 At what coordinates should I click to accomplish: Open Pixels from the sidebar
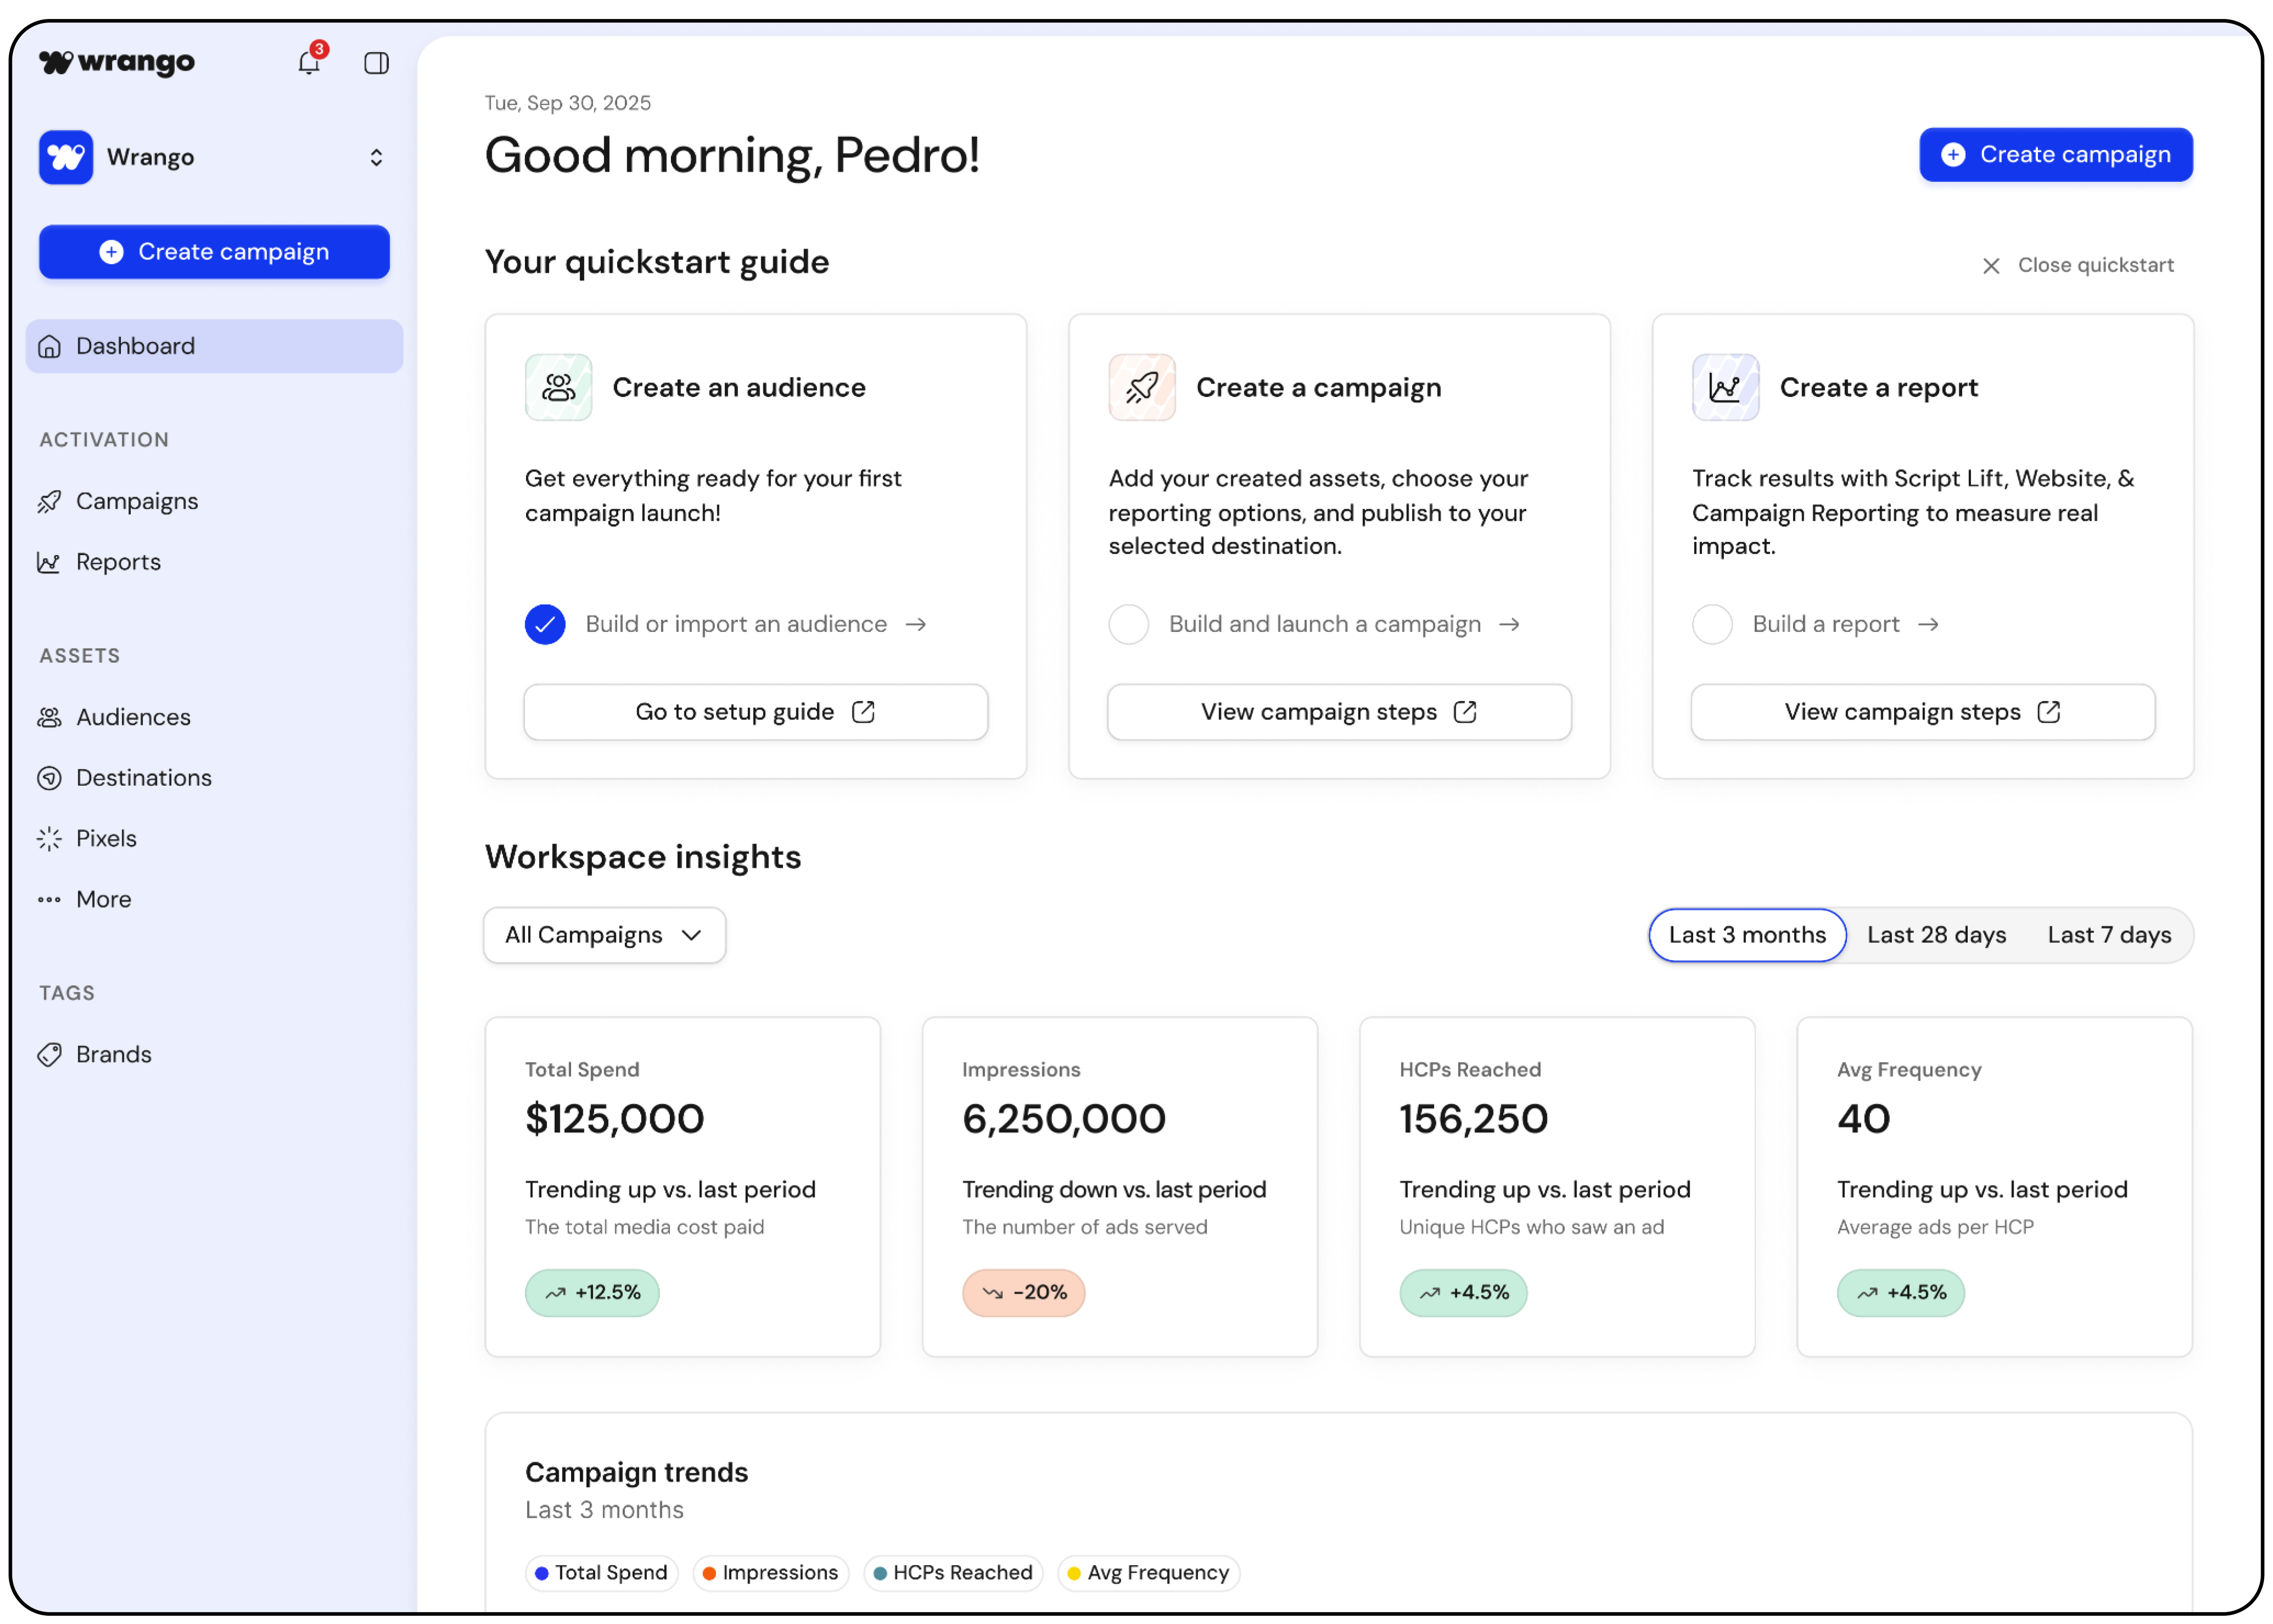click(106, 838)
